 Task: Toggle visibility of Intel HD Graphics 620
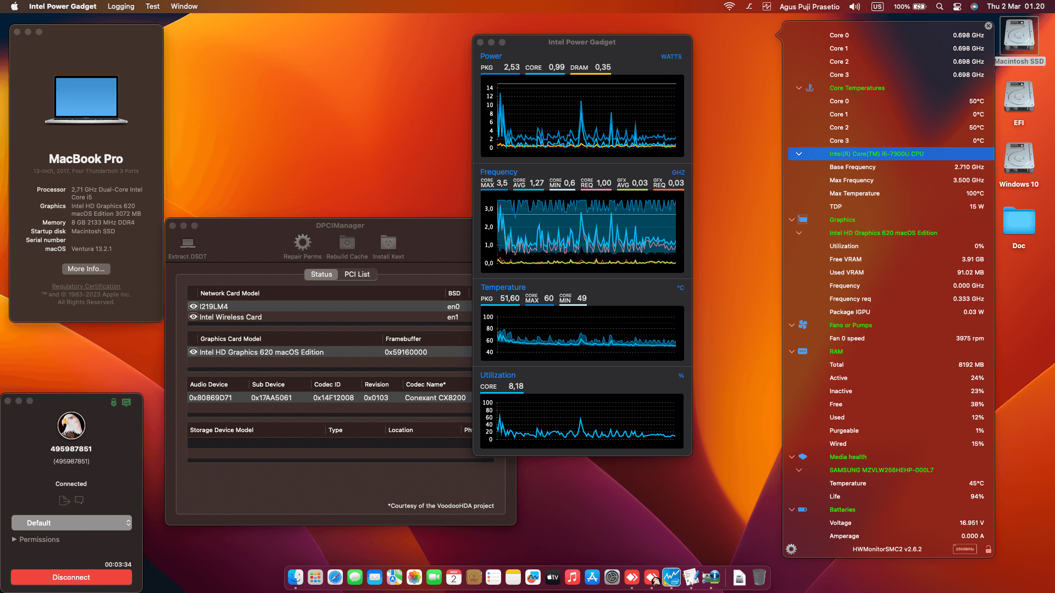click(193, 352)
